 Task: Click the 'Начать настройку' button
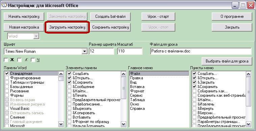[x=24, y=16]
